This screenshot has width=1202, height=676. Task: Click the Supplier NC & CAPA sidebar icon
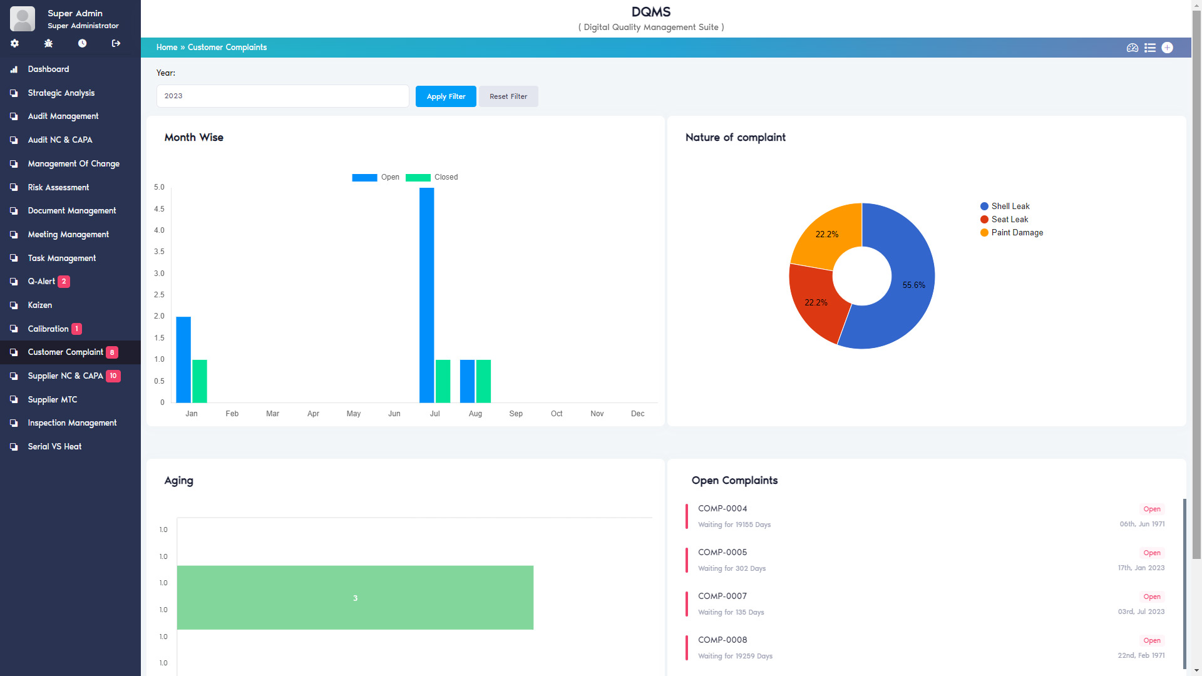point(14,376)
